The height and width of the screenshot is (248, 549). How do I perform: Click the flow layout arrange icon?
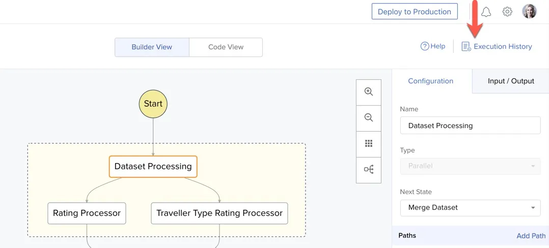[x=369, y=170]
